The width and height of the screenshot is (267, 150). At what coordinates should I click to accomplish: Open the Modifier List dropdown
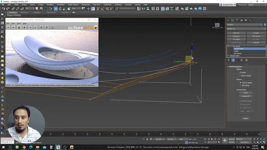(246, 29)
